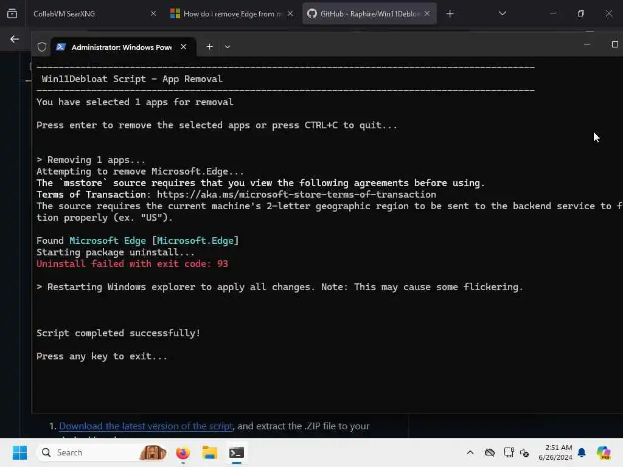
Task: Go back in the browser
Action: (x=15, y=39)
